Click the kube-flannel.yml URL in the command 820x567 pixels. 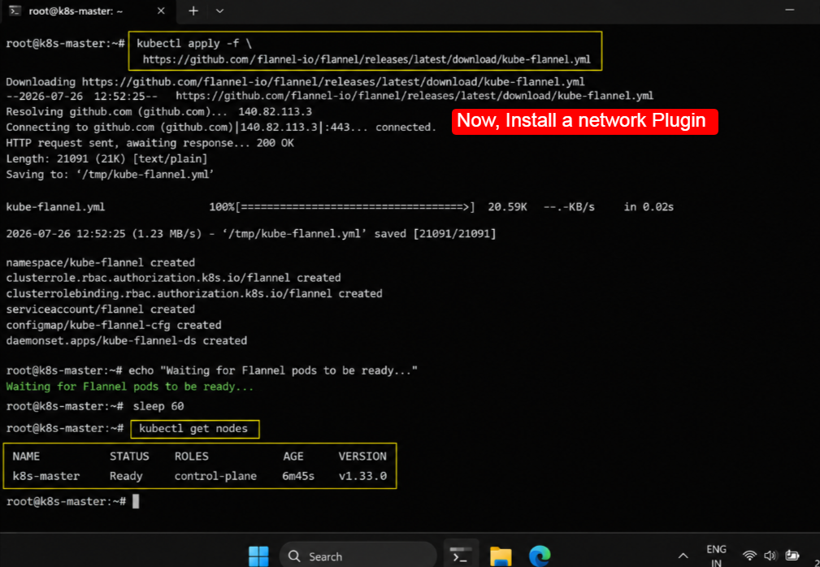tap(367, 59)
